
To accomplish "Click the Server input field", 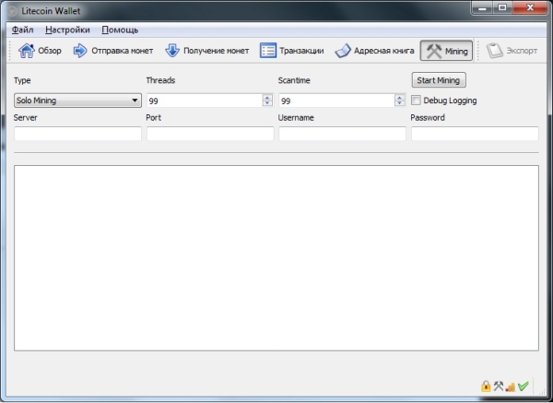I will tap(77, 134).
